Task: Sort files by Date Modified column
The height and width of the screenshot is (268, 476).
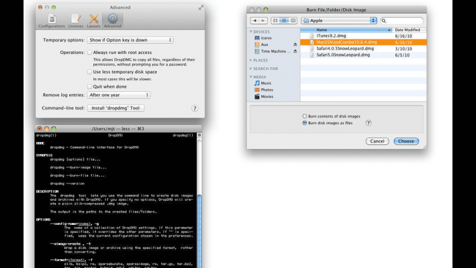Action: pos(409,30)
